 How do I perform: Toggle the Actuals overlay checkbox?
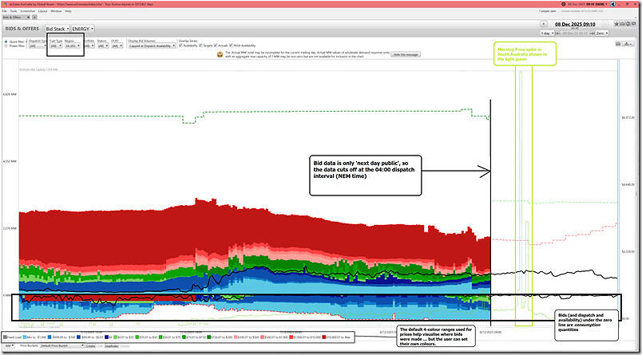point(216,45)
